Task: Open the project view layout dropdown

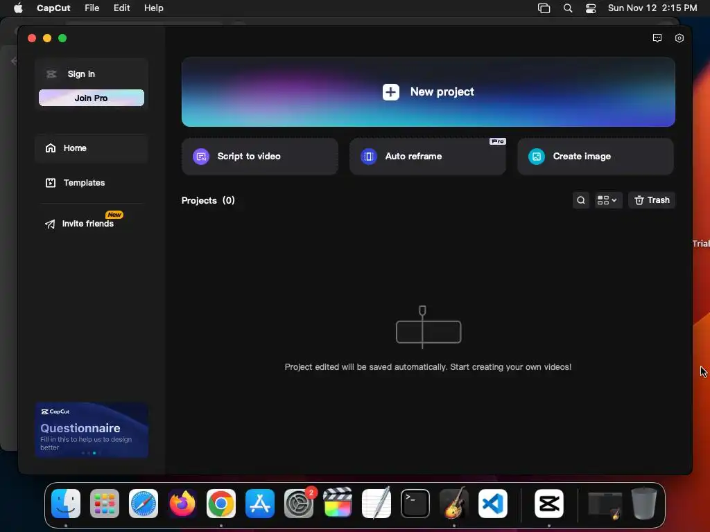Action: 607,200
